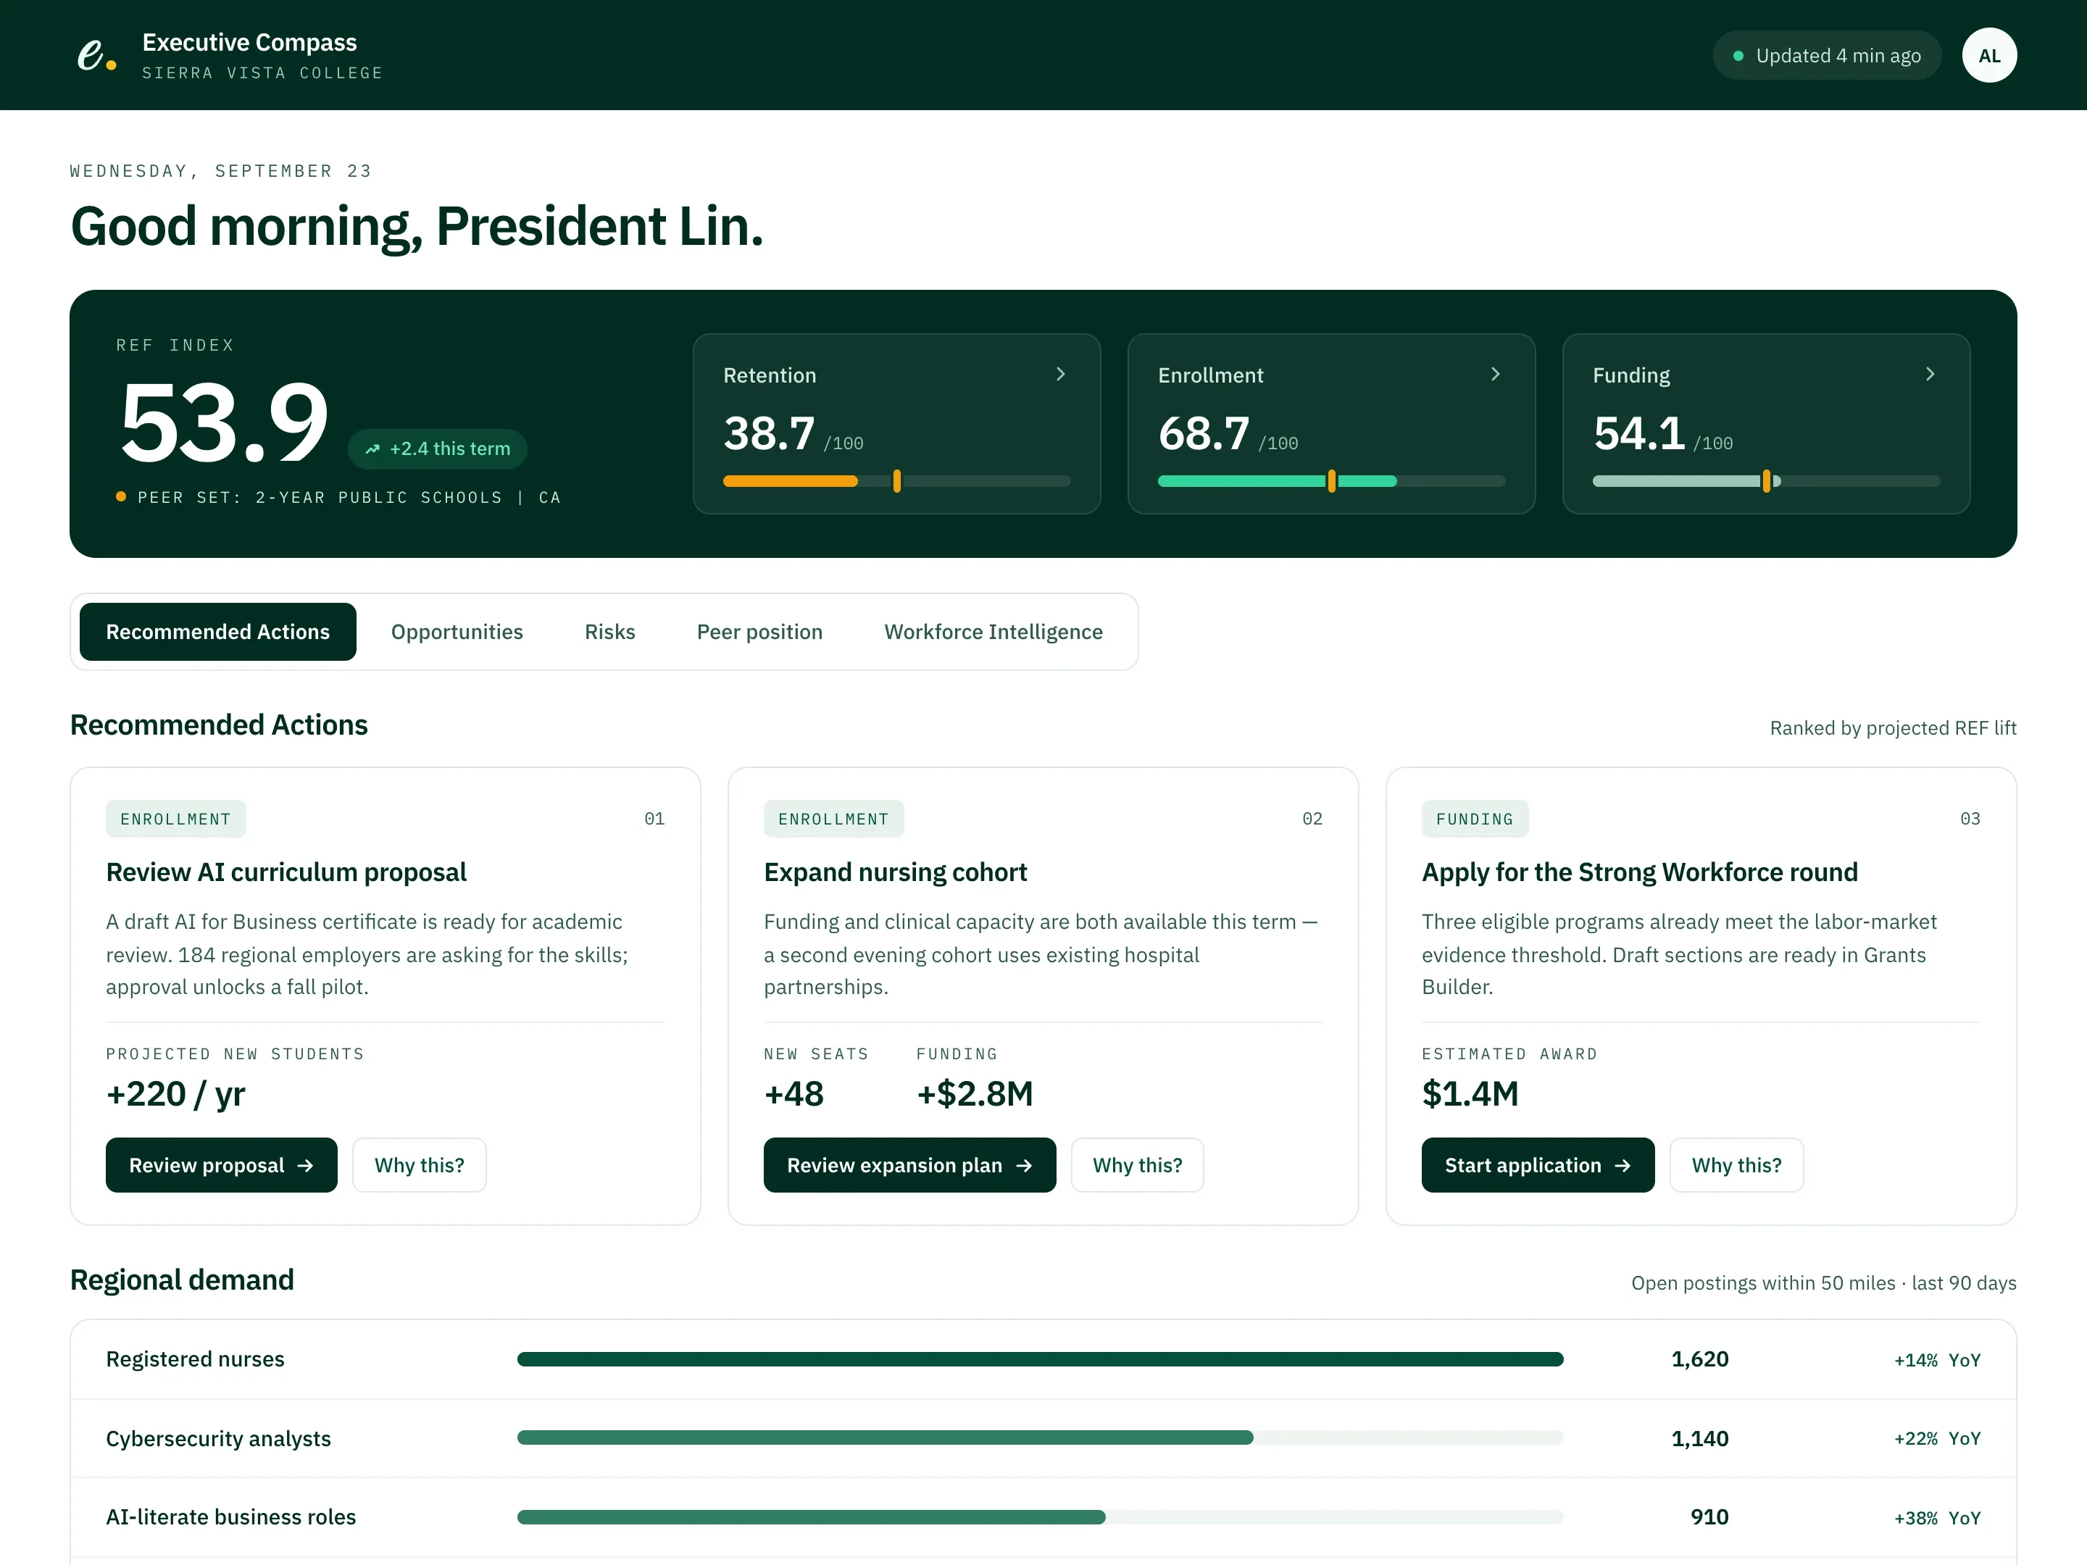Open the AL user avatar

point(1989,56)
